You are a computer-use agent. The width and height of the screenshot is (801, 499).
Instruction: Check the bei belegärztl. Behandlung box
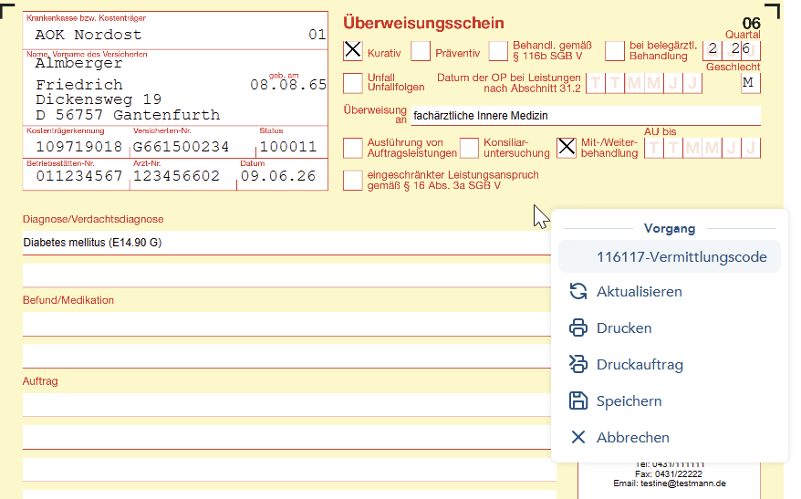tap(615, 50)
